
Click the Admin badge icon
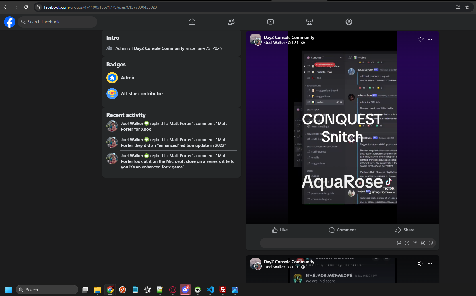pos(112,78)
